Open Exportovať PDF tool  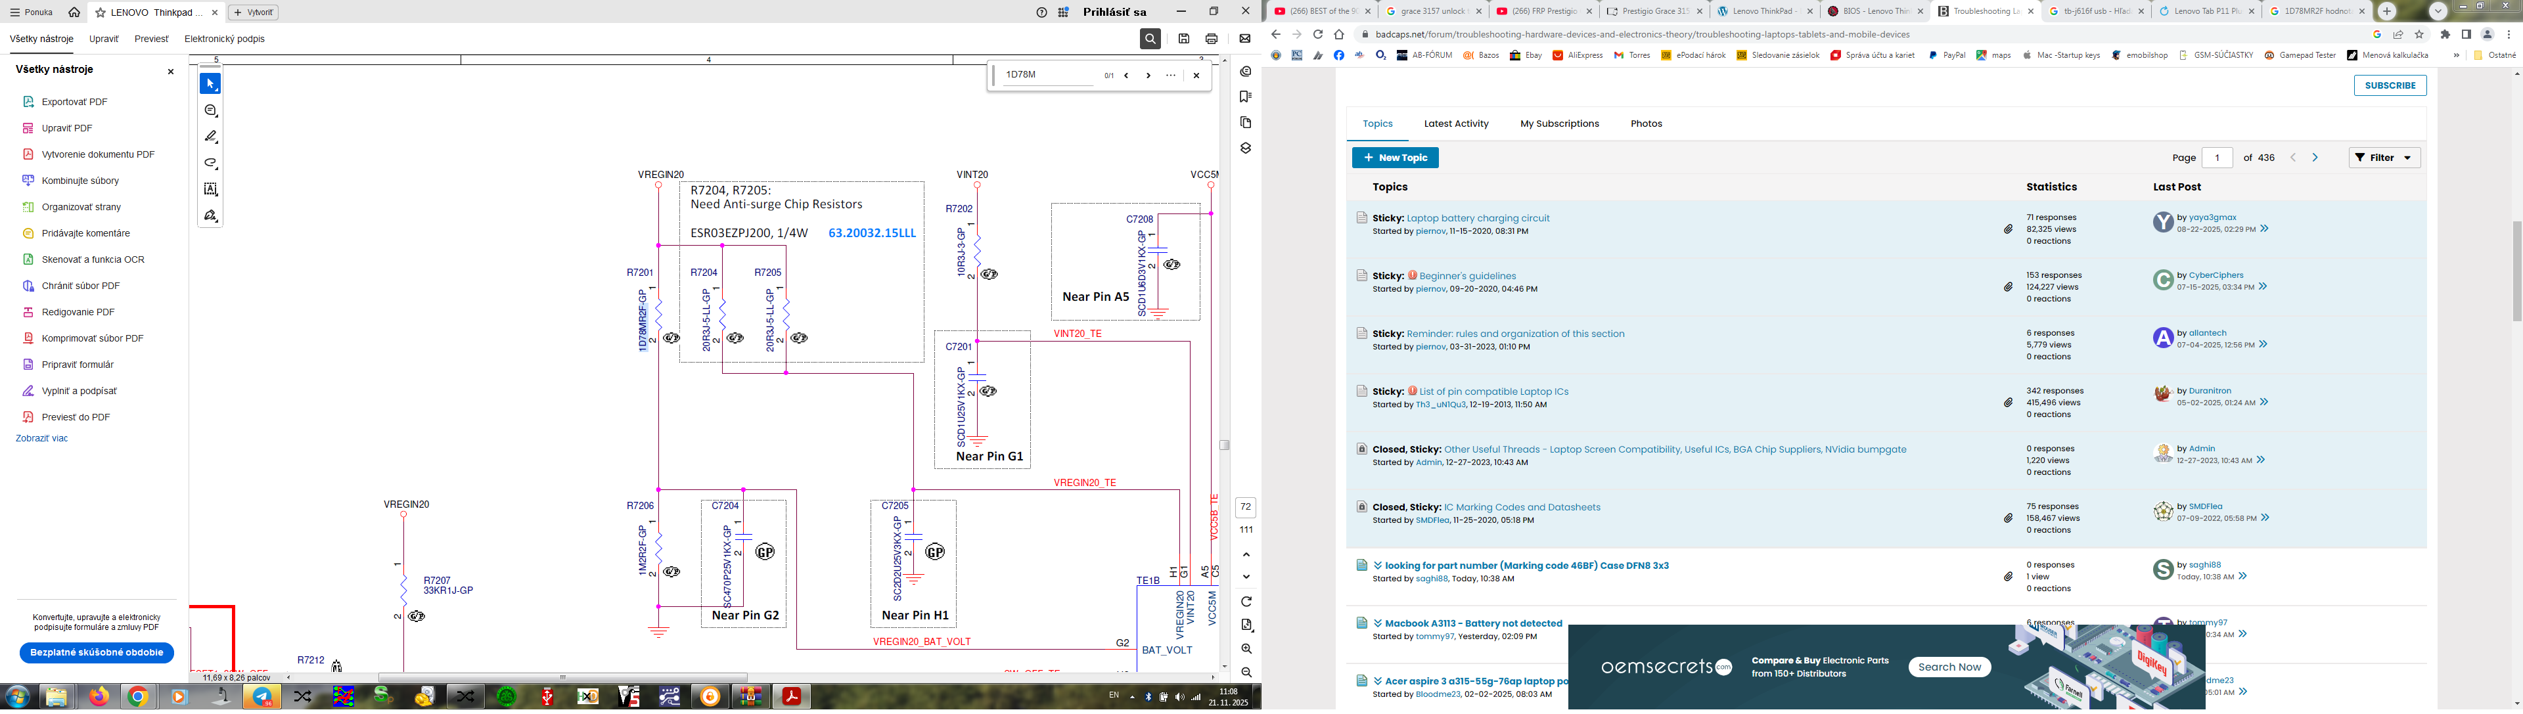tap(74, 102)
